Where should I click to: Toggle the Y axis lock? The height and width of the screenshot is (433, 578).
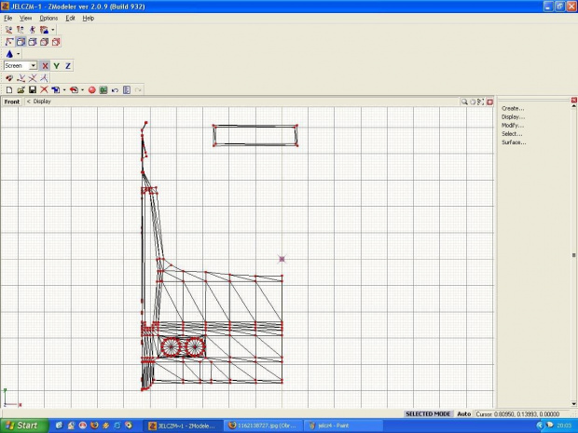point(56,66)
